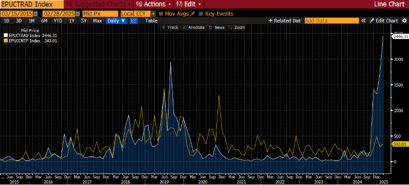The image size is (409, 185).
Task: Click the 2446.31 price axis label
Action: 400,37
